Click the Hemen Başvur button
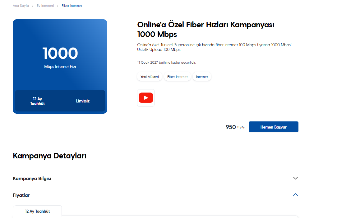Viewport: 337px width, 218px height. click(x=273, y=127)
